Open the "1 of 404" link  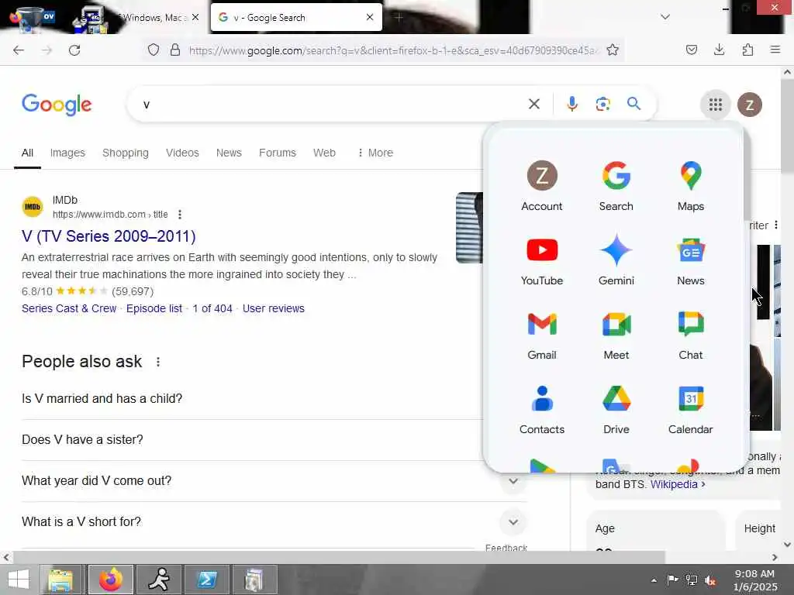(212, 308)
